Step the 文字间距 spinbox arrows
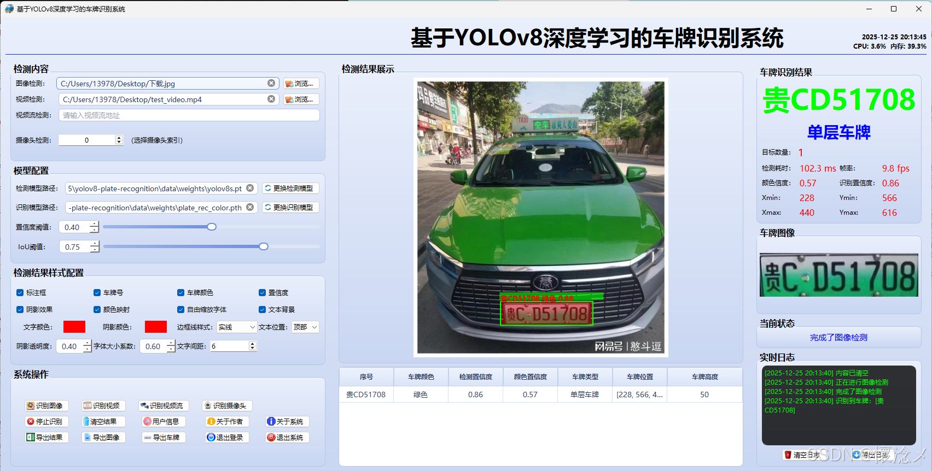Screen dimensions: 932x471 (252, 346)
